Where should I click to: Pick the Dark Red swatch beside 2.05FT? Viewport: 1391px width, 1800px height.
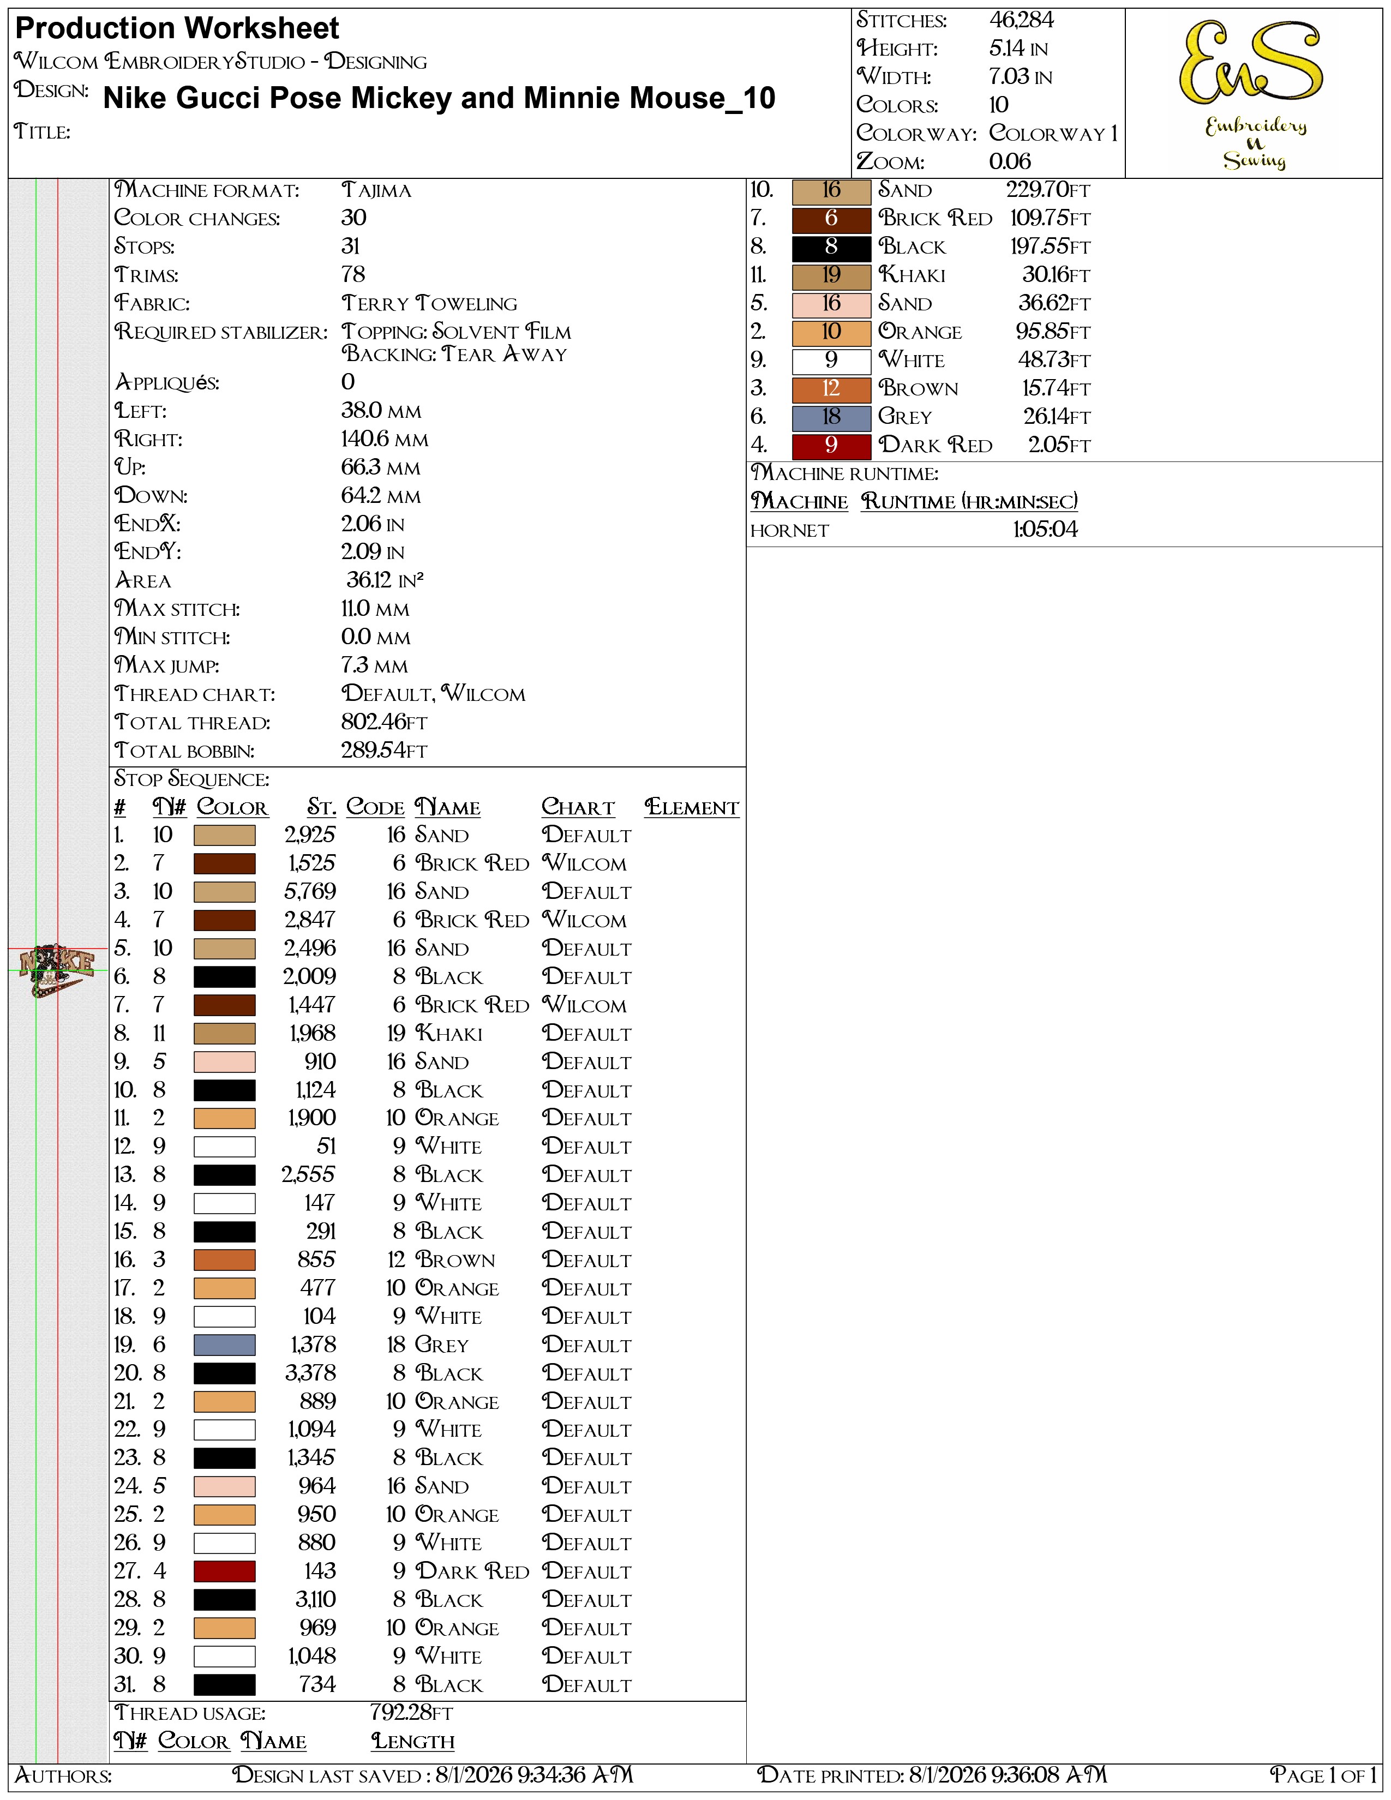(x=831, y=446)
